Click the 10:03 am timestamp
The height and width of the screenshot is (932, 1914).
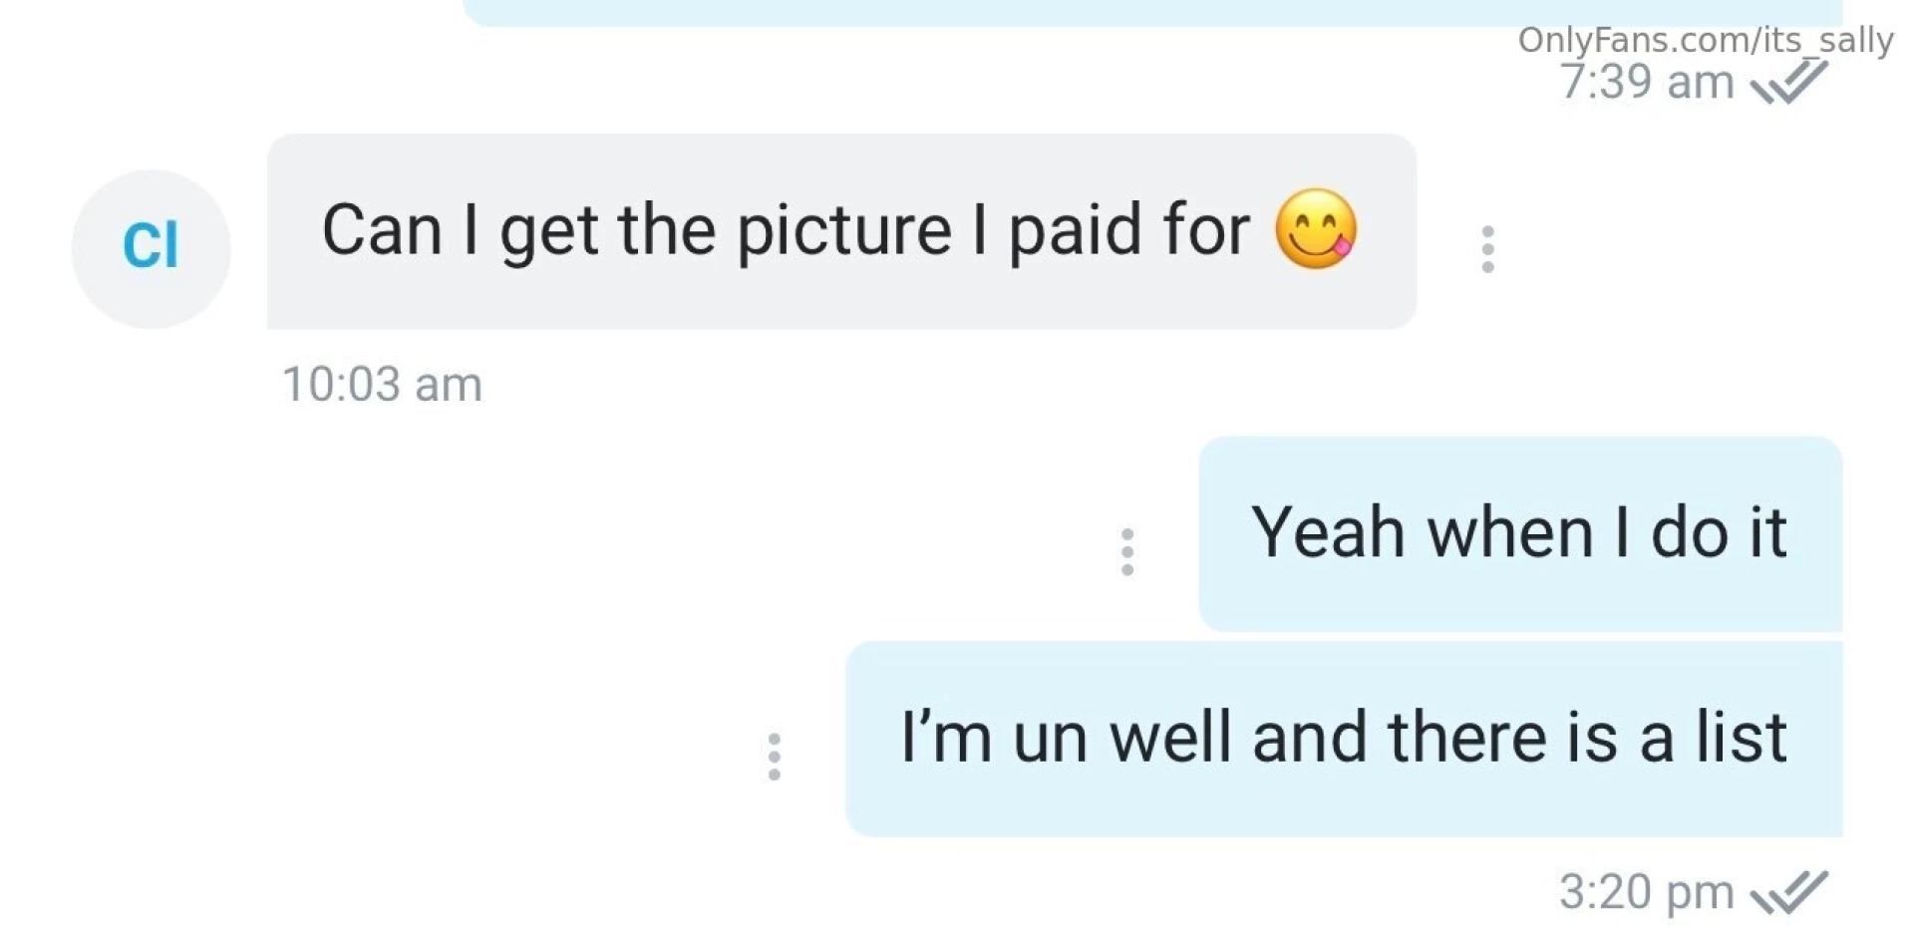pyautogui.click(x=382, y=385)
